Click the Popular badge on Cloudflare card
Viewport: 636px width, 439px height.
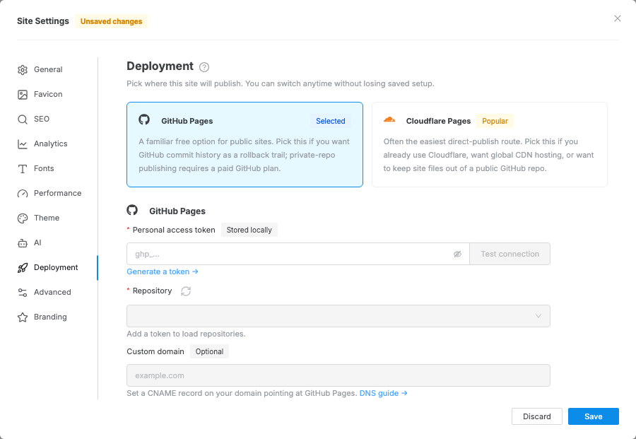[x=495, y=121]
